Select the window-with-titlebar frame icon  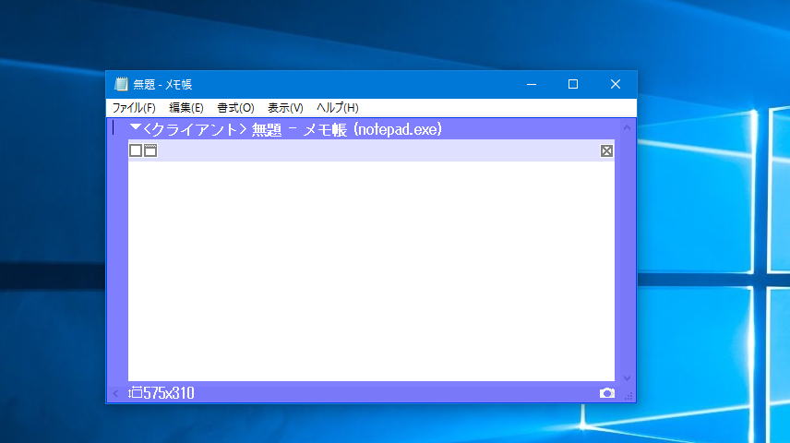click(x=150, y=150)
